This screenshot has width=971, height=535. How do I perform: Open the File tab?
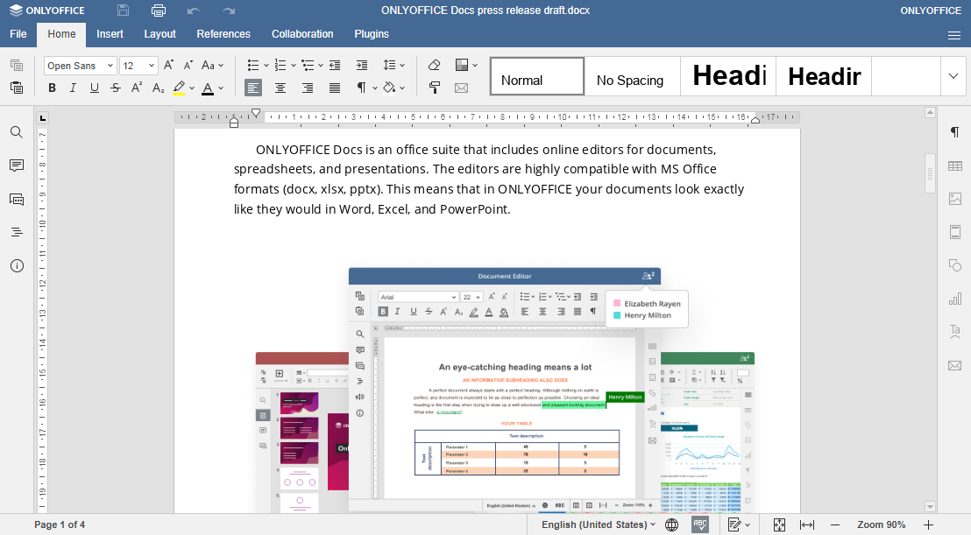(x=18, y=34)
